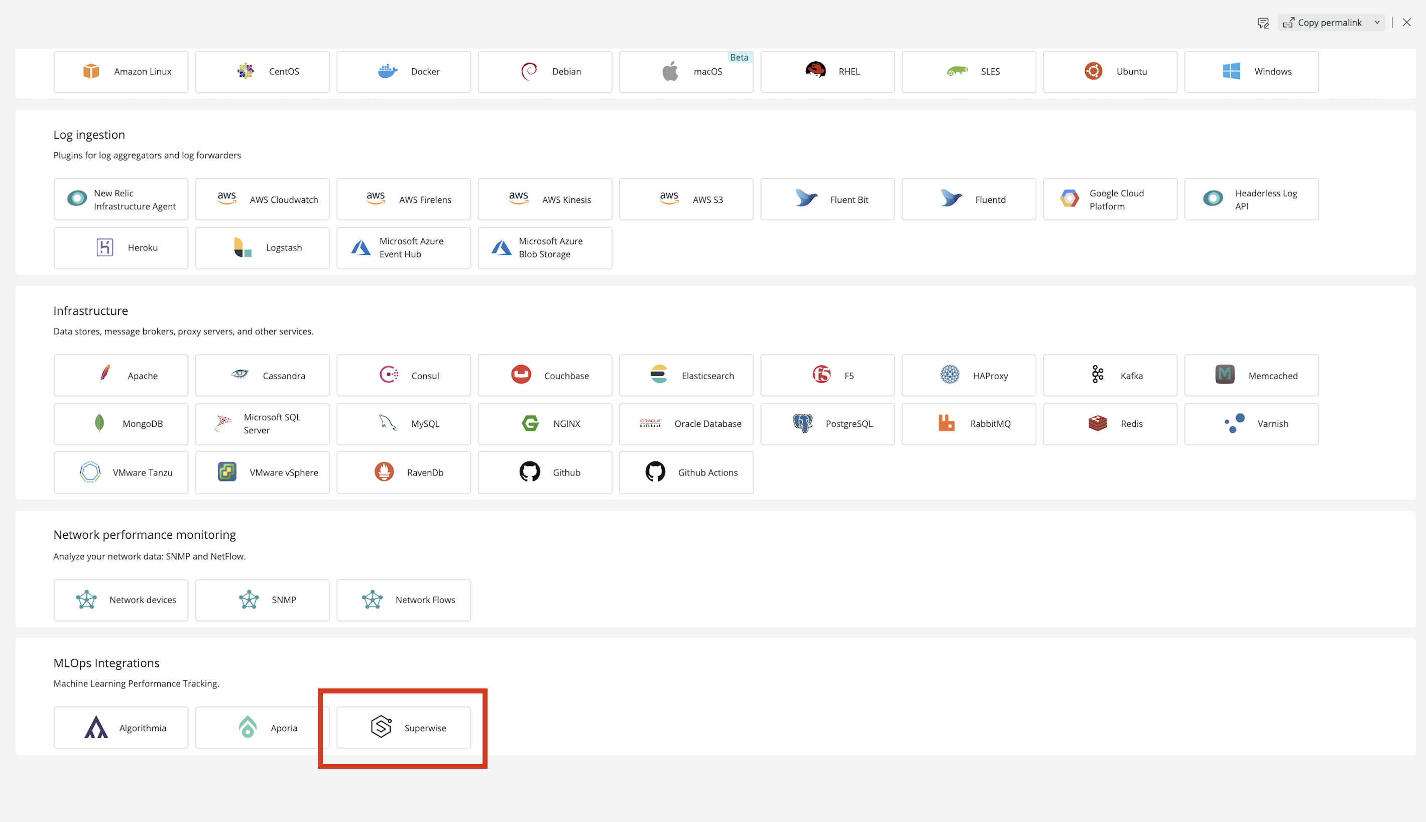
Task: Pick the macOS Beta install option
Action: click(686, 72)
